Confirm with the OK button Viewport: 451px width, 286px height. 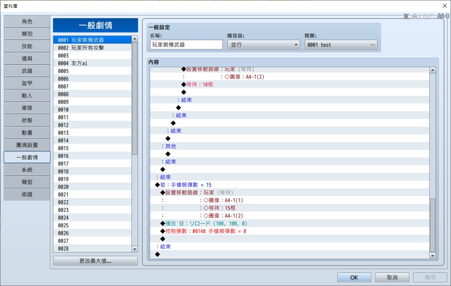(x=354, y=278)
